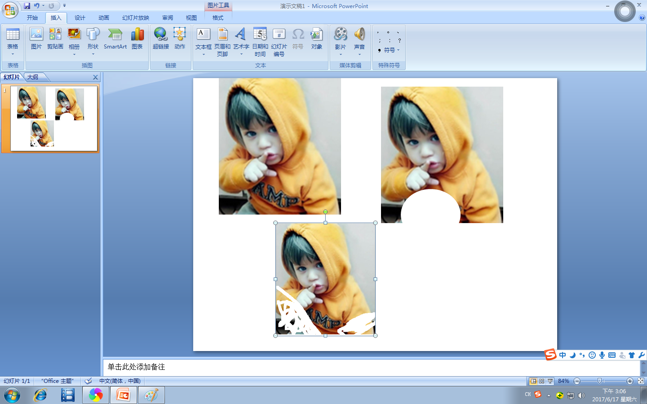This screenshot has width=647, height=404.
Task: Click the Office button
Action: (x=10, y=10)
